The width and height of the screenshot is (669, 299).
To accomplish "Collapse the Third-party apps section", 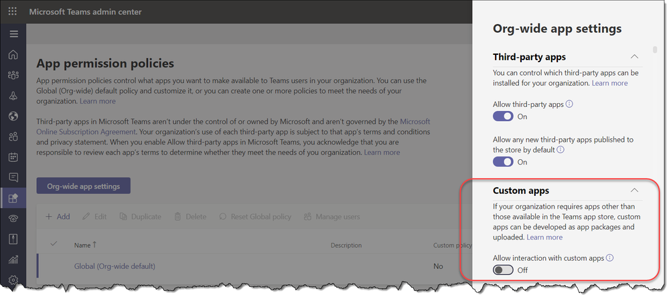I will (634, 57).
